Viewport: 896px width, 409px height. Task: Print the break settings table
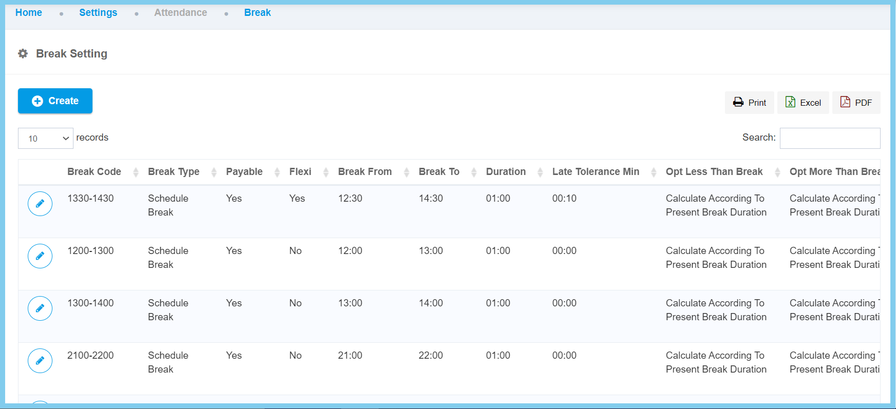pyautogui.click(x=750, y=103)
